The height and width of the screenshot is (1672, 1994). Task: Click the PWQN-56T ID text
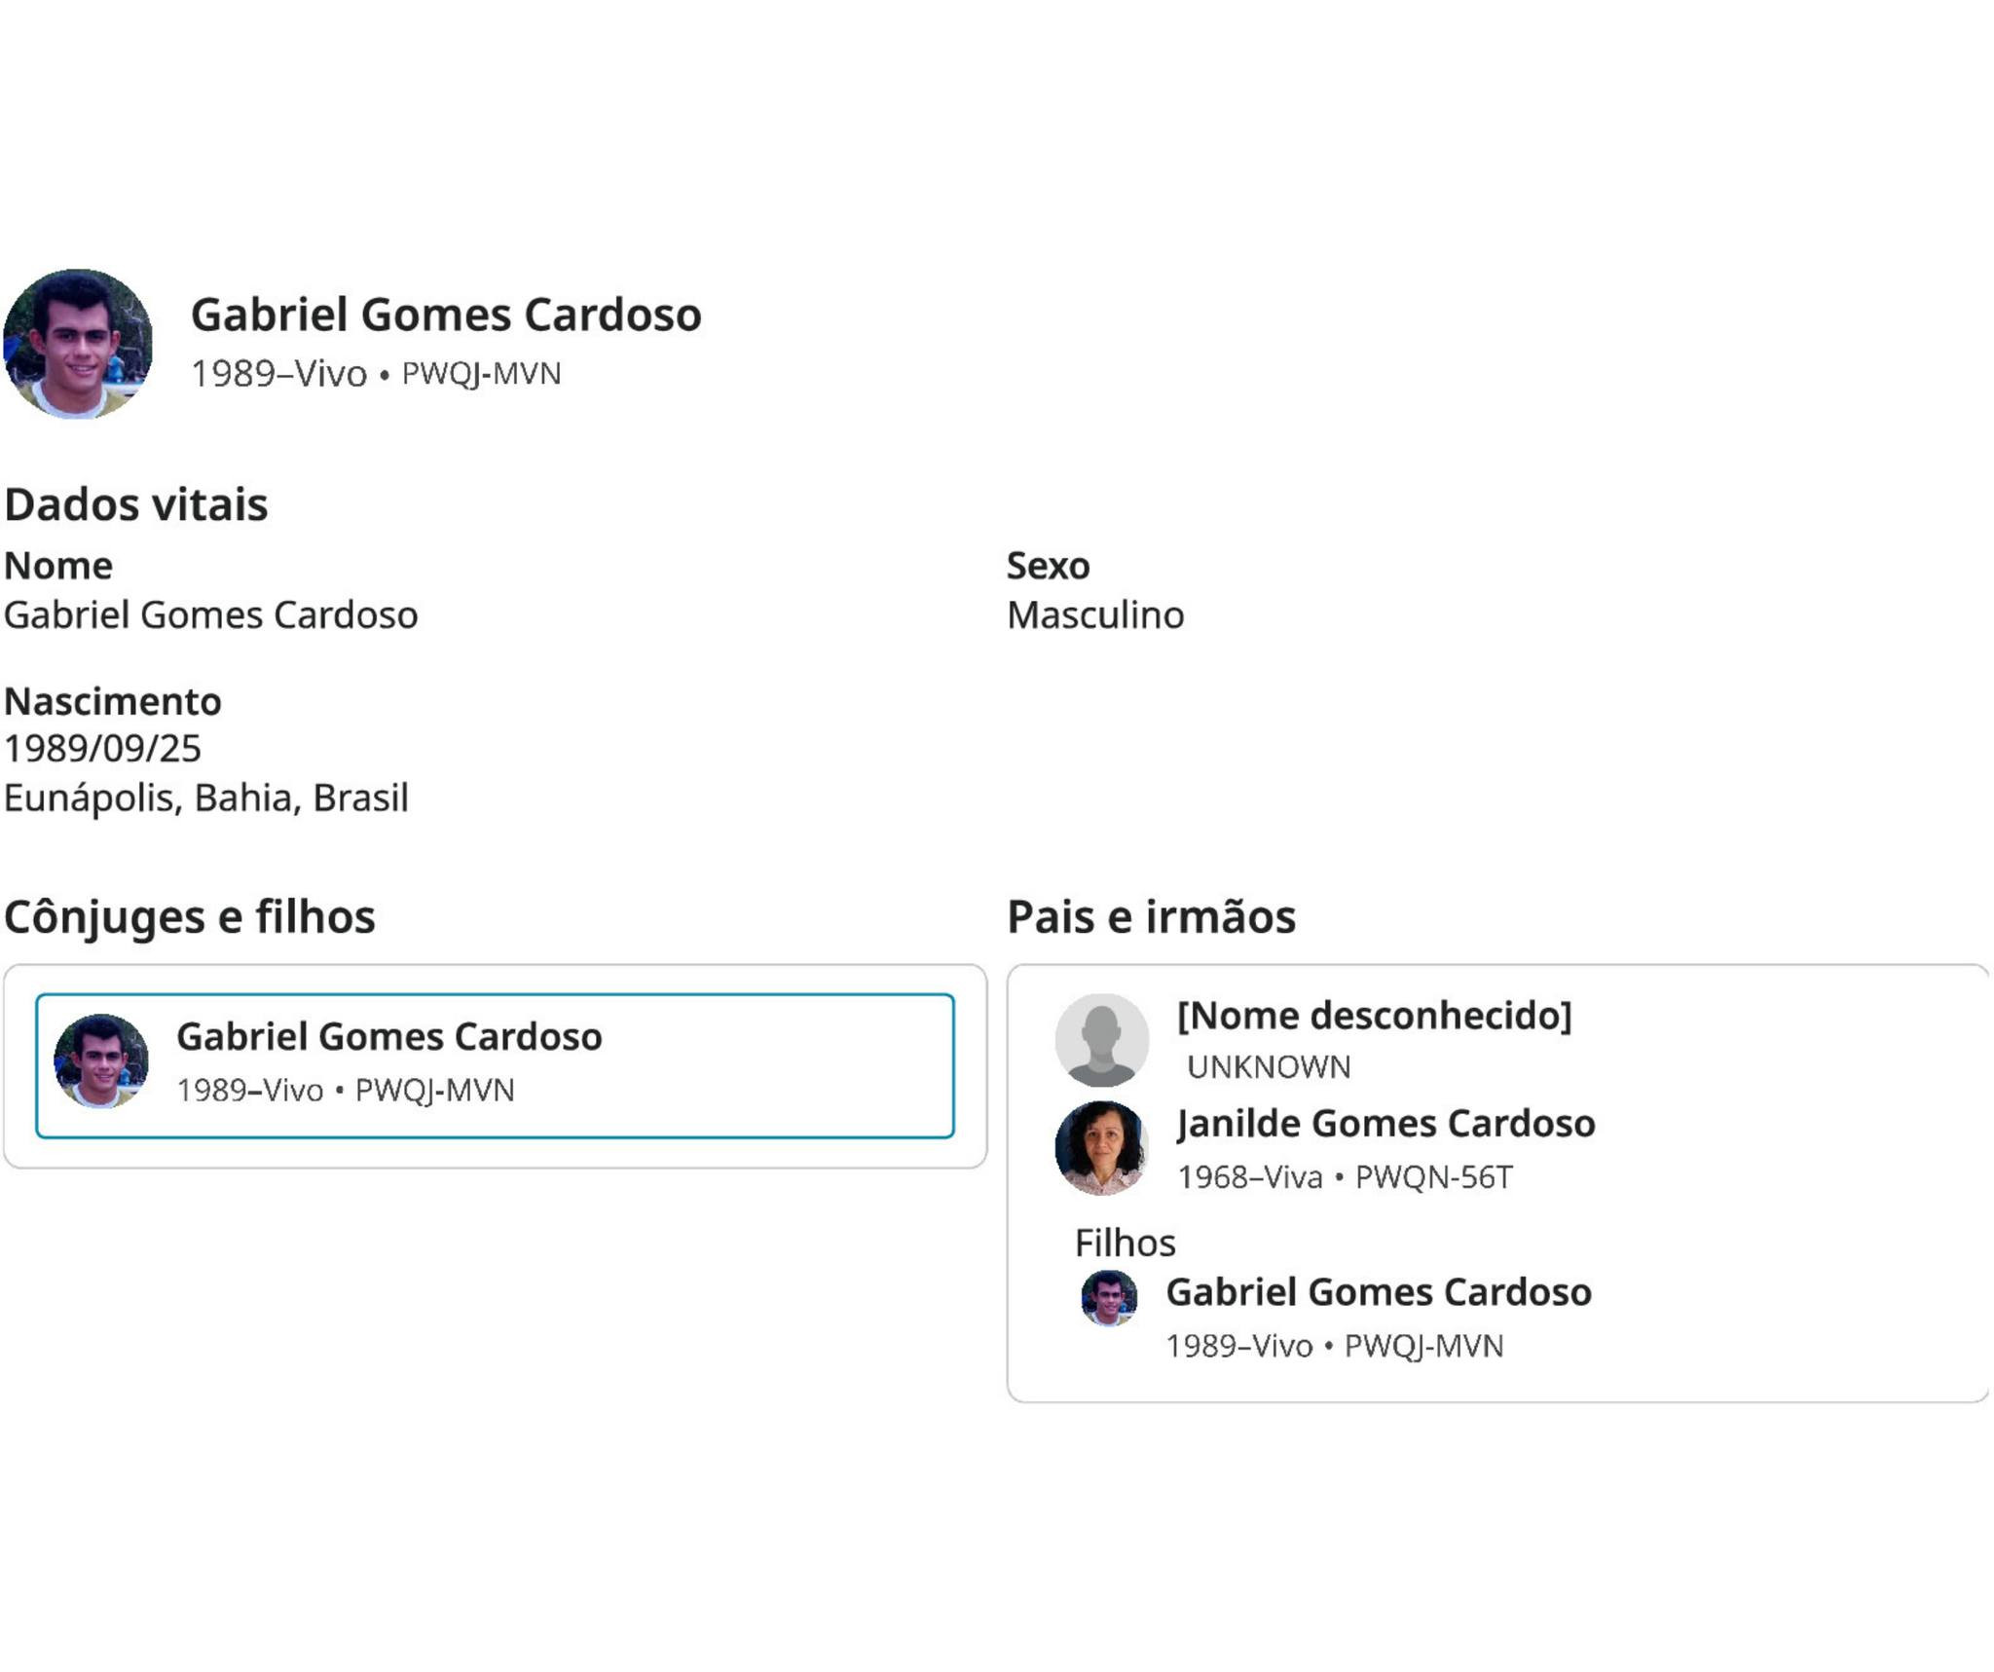(1433, 1177)
